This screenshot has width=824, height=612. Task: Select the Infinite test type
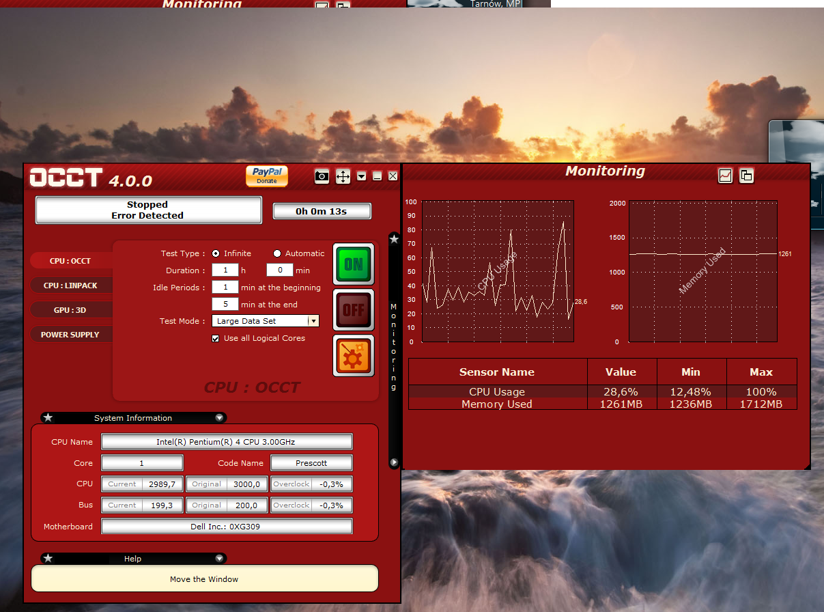[216, 253]
